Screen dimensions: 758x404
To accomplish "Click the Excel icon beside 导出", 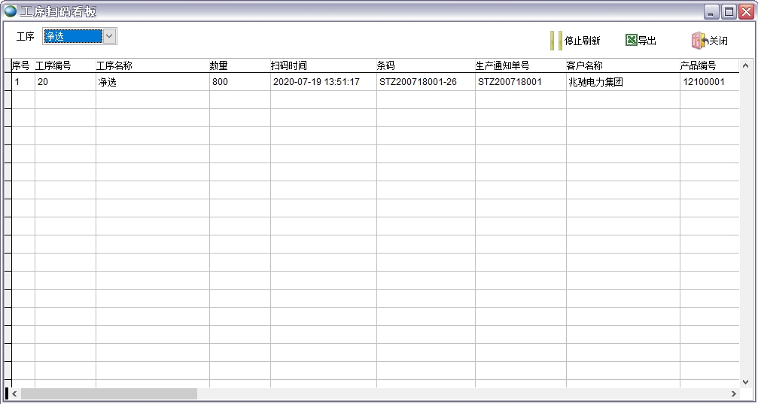I will click(631, 41).
